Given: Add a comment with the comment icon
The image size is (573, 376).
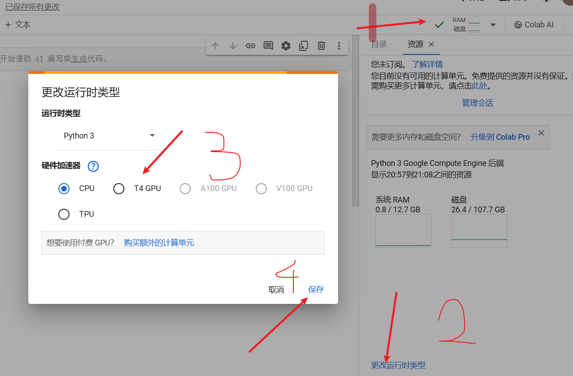Looking at the screenshot, I should (268, 46).
